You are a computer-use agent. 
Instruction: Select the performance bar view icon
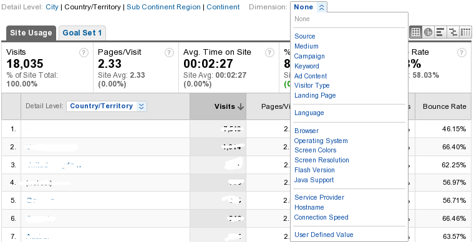tap(440, 32)
